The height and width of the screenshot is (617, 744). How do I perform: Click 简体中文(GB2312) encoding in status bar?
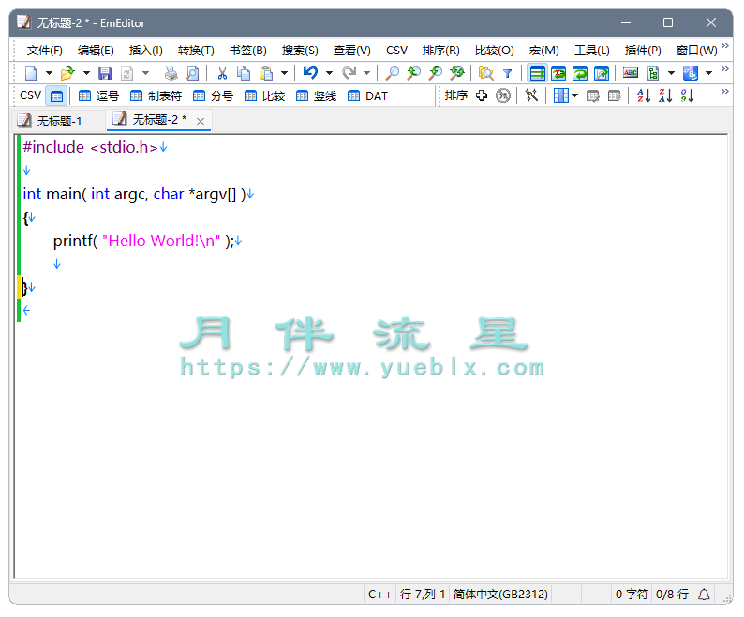click(500, 595)
